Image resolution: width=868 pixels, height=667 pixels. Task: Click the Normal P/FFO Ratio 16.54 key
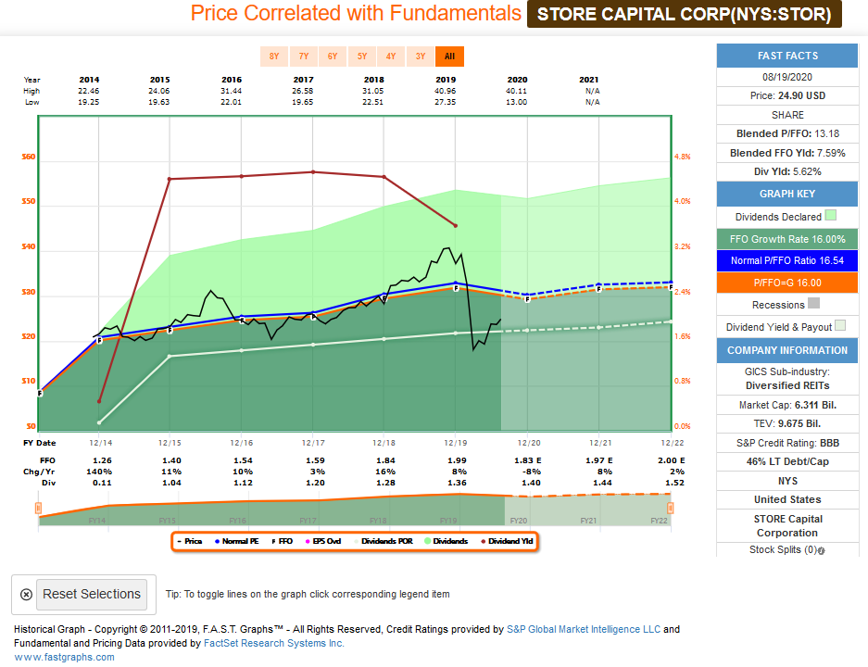point(787,260)
